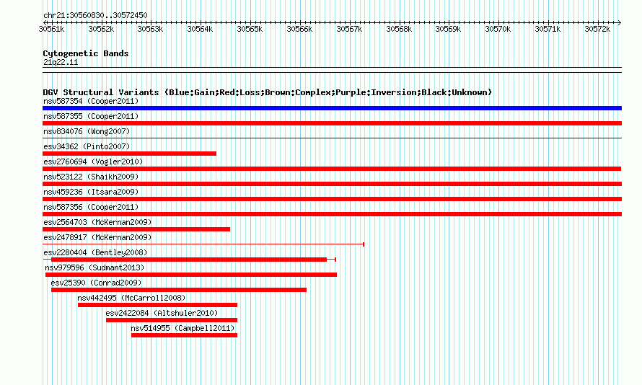Click the red bar under nsv514955
Screen dimensions: 642x385
[x=184, y=335]
